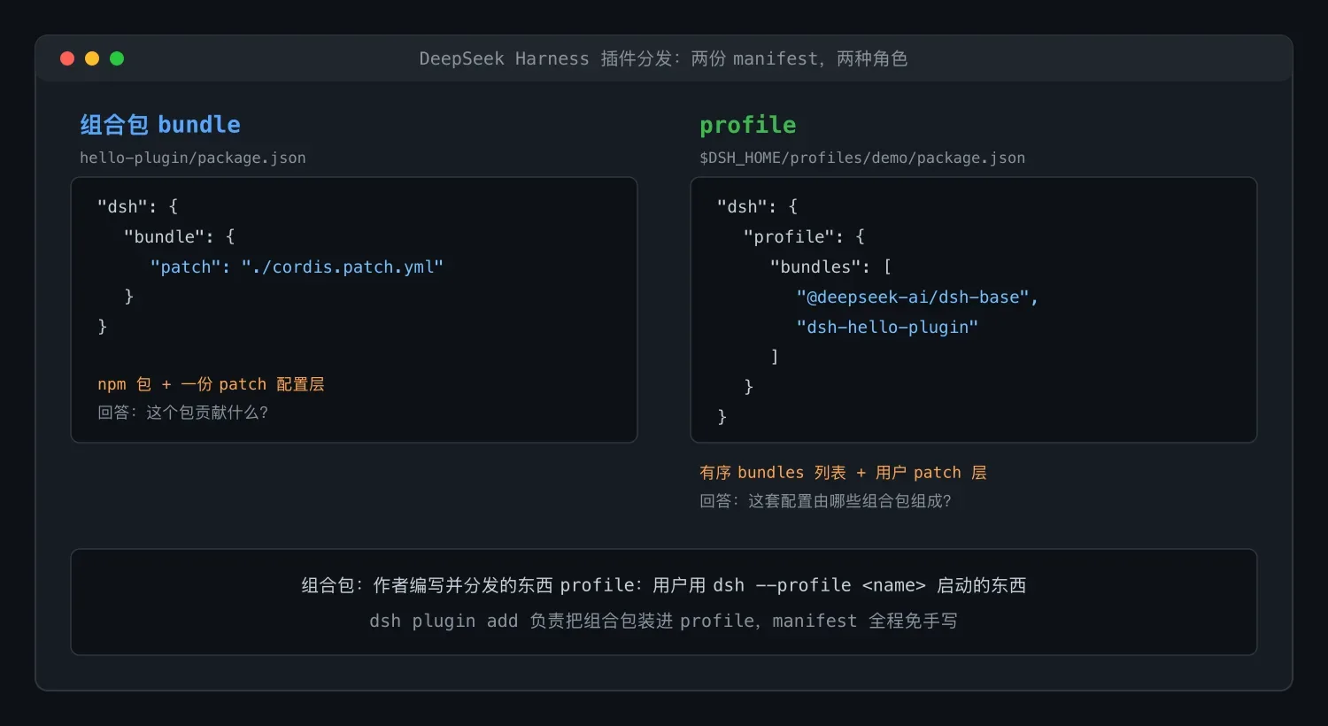Click the green maximize window dot

tap(117, 58)
